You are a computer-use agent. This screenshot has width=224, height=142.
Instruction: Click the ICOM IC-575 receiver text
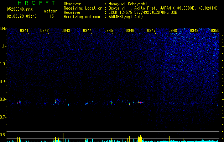pos(143,12)
